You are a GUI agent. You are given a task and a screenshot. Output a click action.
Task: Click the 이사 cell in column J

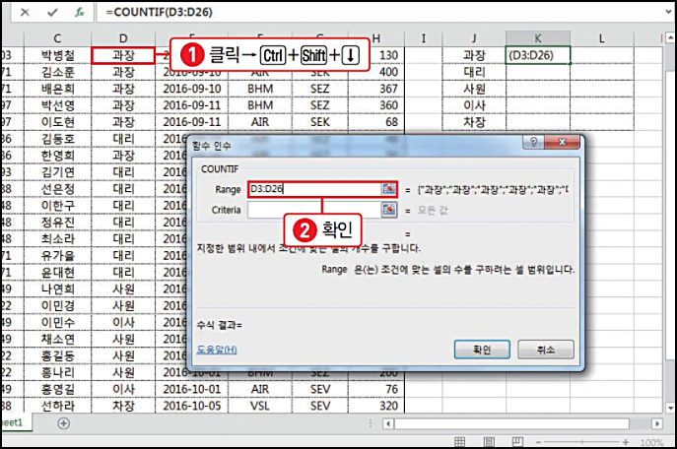click(474, 105)
